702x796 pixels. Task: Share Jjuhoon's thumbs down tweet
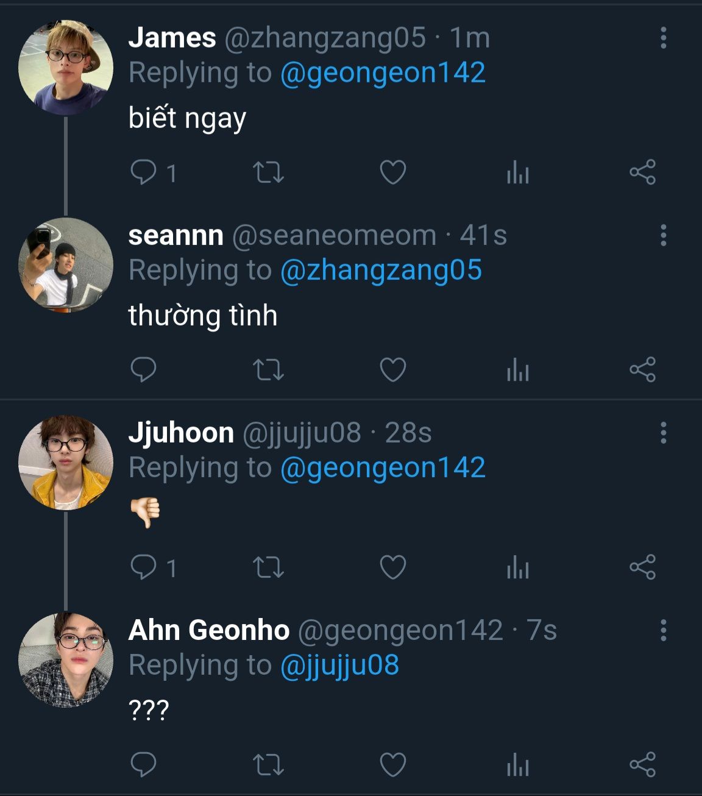click(x=642, y=567)
